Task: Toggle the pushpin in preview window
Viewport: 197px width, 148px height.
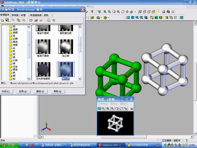Action: click(x=131, y=109)
